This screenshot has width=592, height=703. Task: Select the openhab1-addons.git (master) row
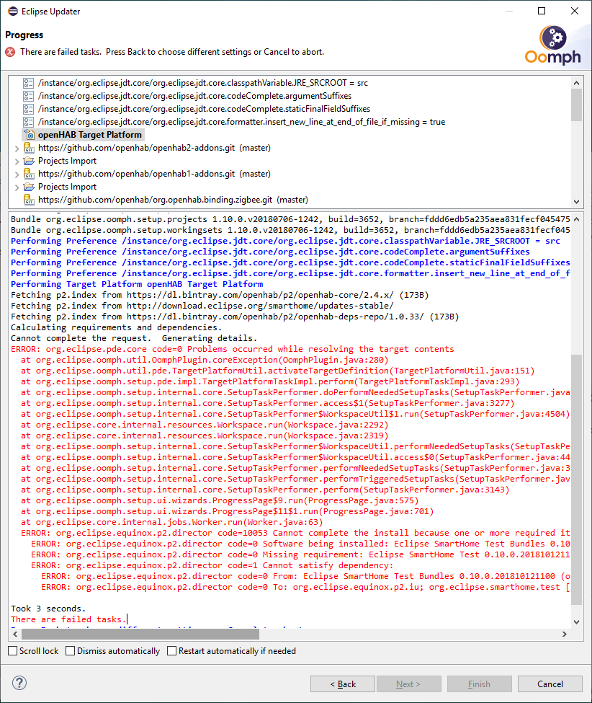point(155,174)
